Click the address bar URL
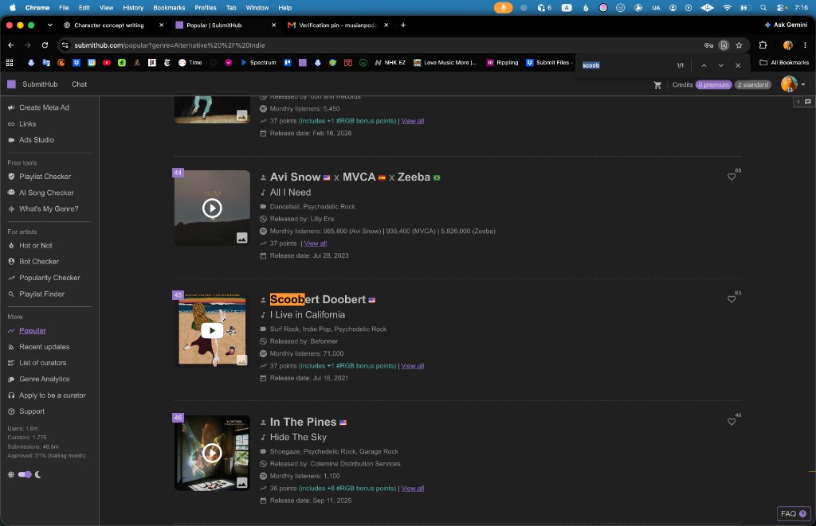The width and height of the screenshot is (816, 526). coord(169,45)
